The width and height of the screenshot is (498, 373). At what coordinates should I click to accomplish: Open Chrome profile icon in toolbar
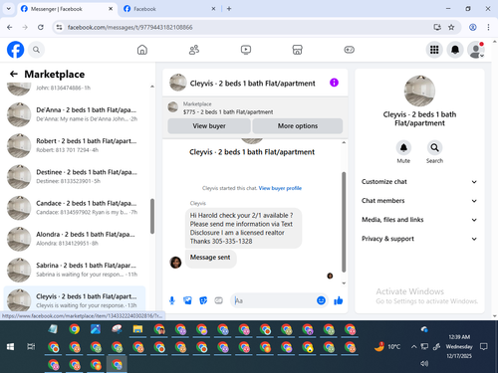[x=473, y=27]
